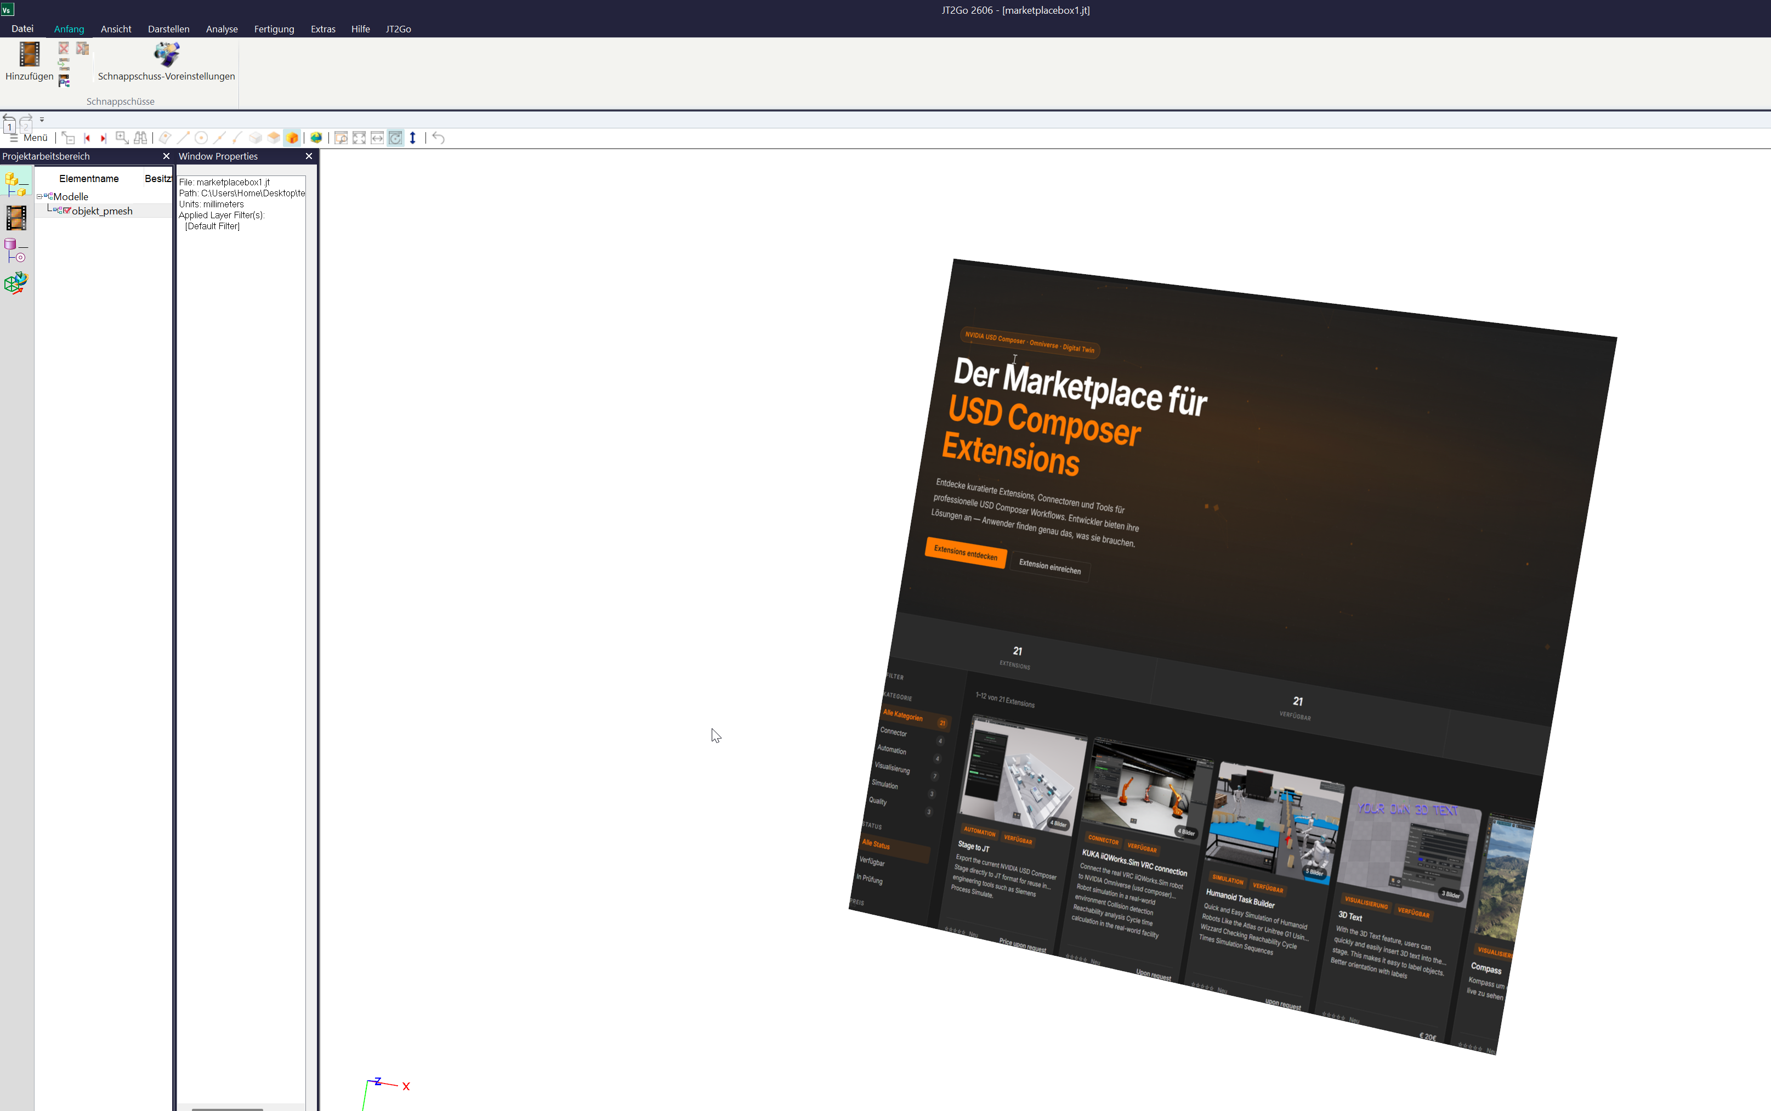Switch to the Fertigung ribbon tab
Screen dimensions: 1771x1111
coord(274,30)
